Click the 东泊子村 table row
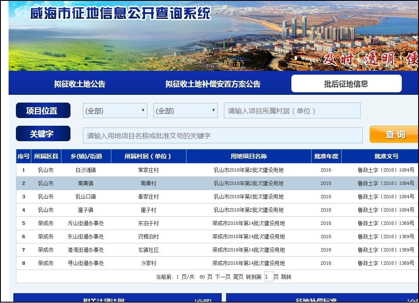419x303 pixels. point(148,224)
